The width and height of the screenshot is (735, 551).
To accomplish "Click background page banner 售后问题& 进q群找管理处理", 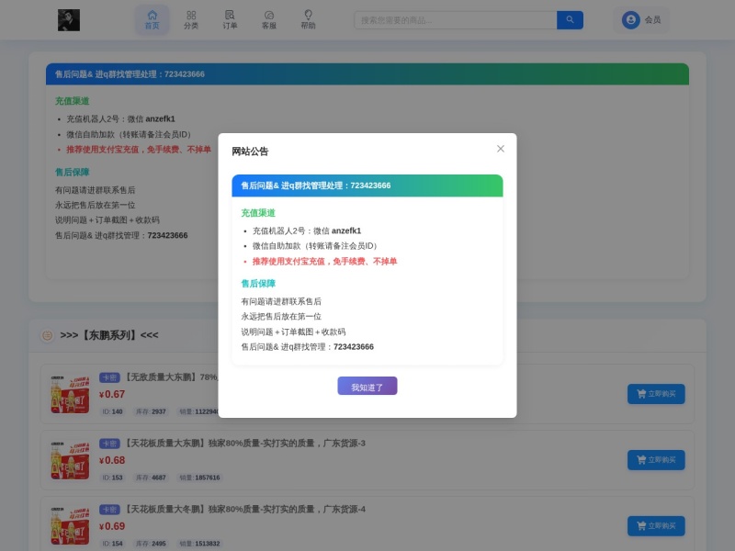I will (x=367, y=74).
